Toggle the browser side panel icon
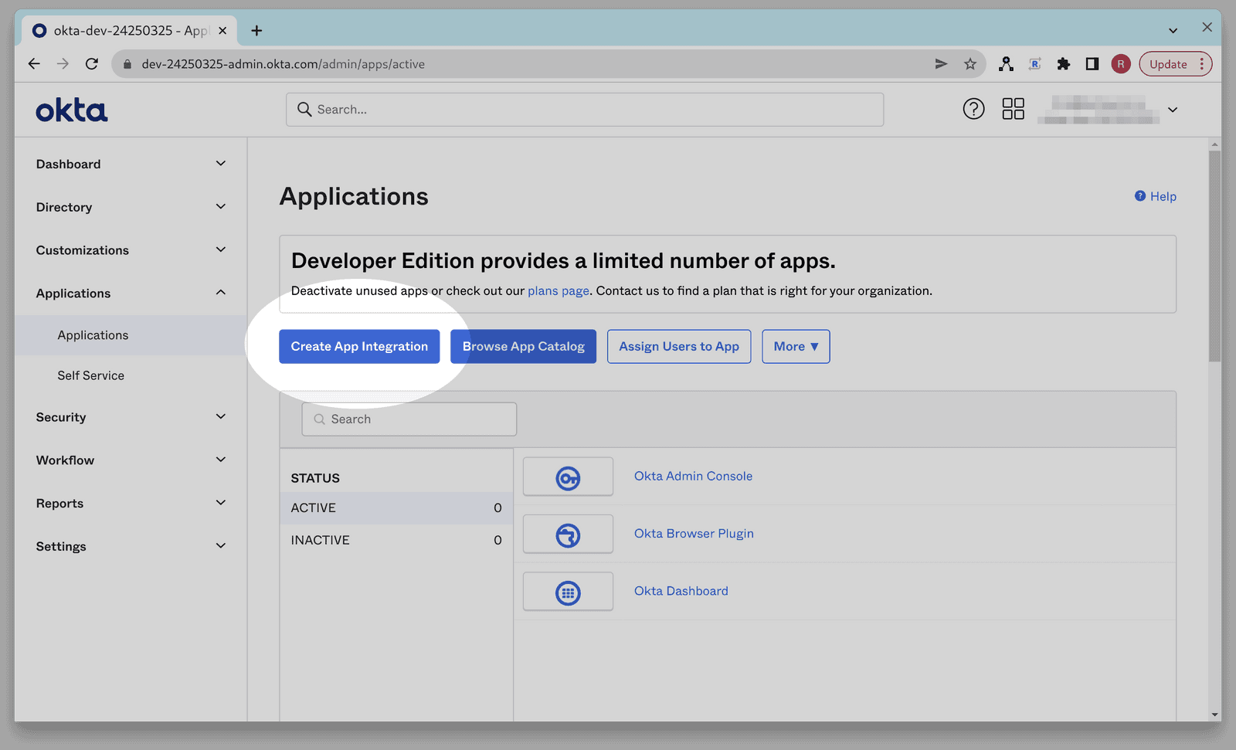Image resolution: width=1236 pixels, height=750 pixels. coord(1092,64)
